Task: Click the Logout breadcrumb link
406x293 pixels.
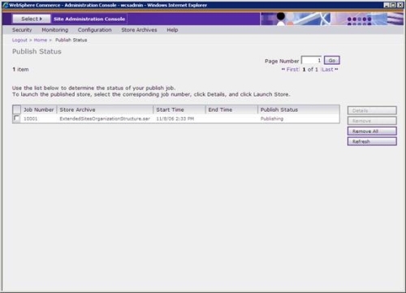Action: coord(19,40)
